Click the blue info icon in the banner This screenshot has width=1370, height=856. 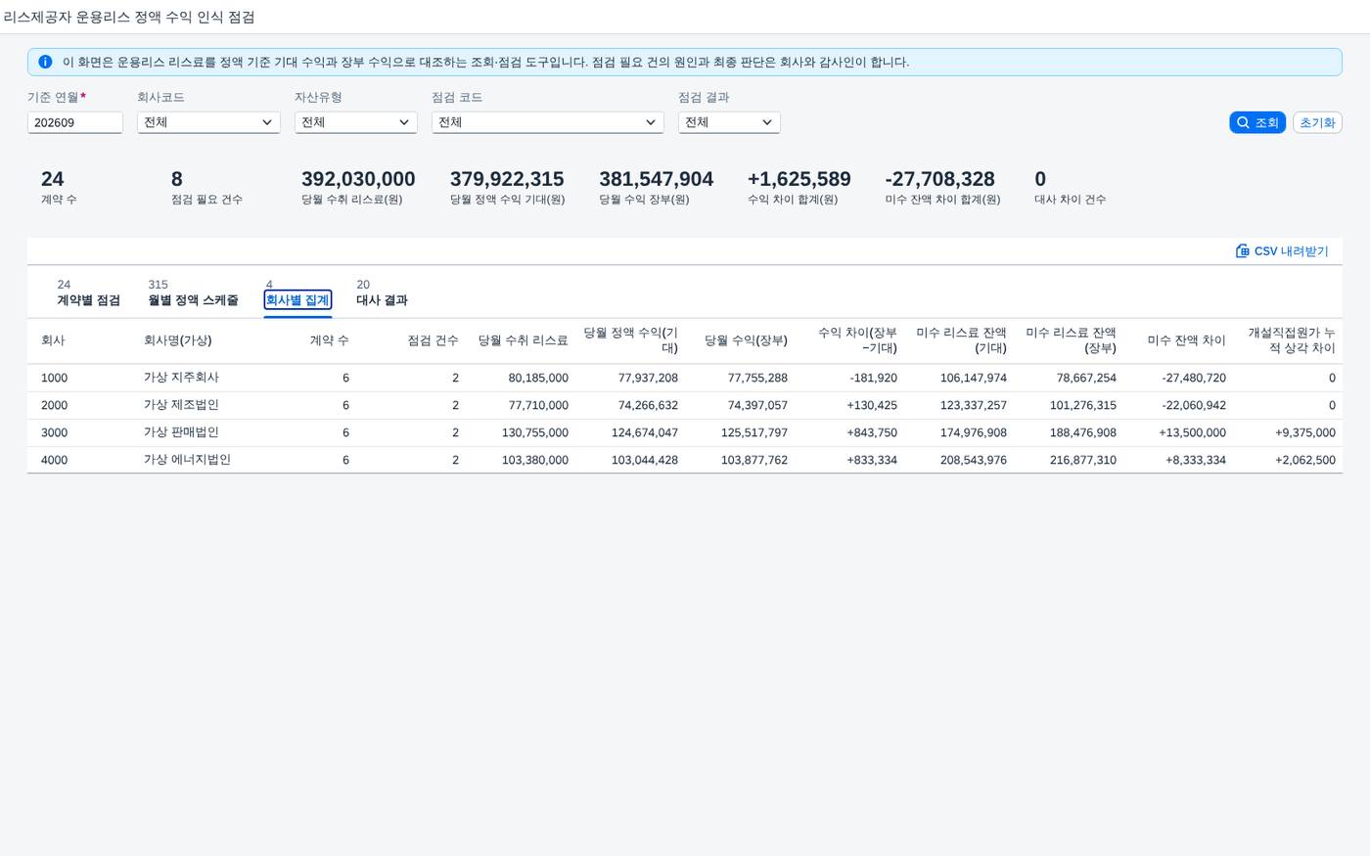pyautogui.click(x=45, y=62)
